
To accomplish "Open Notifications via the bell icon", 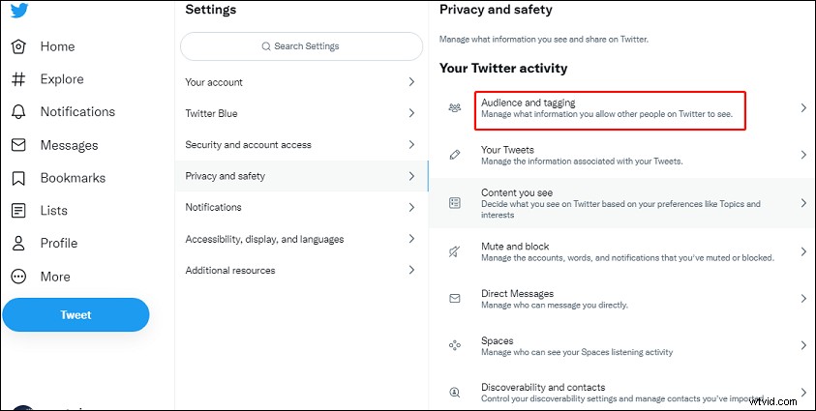I will [x=18, y=112].
